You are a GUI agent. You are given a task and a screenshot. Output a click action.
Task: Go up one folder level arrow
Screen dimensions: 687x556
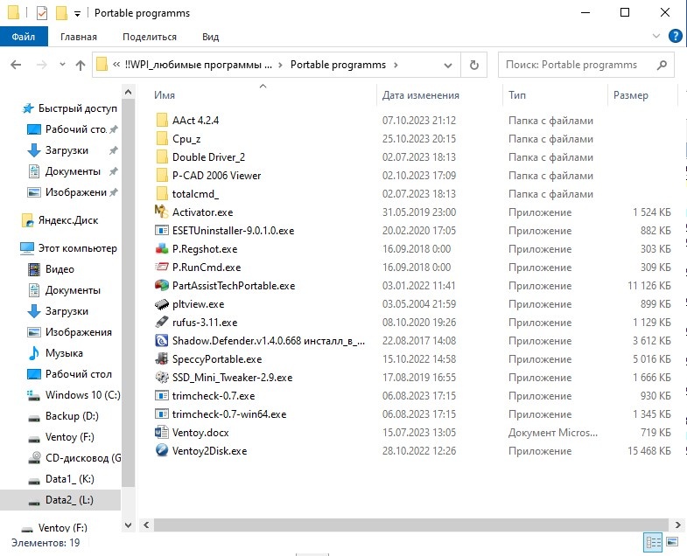pos(81,66)
